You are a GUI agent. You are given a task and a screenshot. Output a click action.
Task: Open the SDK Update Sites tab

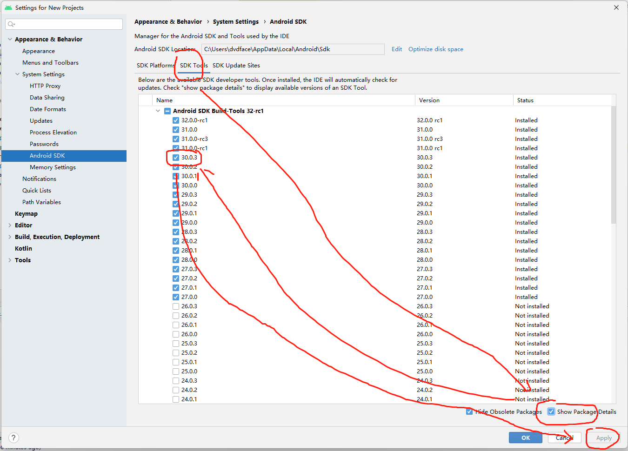point(236,66)
